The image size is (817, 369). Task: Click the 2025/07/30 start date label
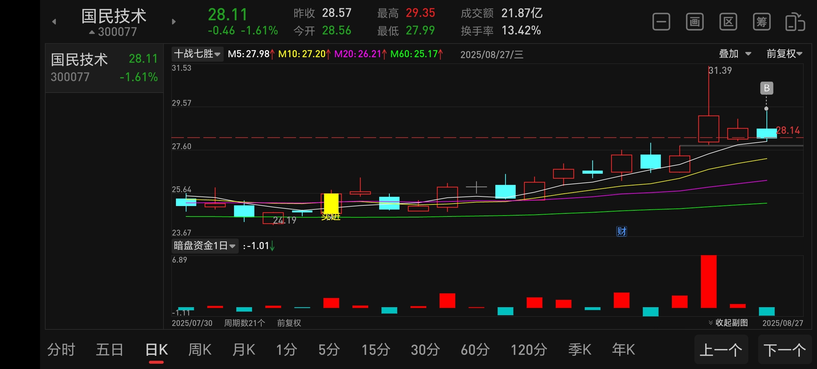tap(192, 323)
